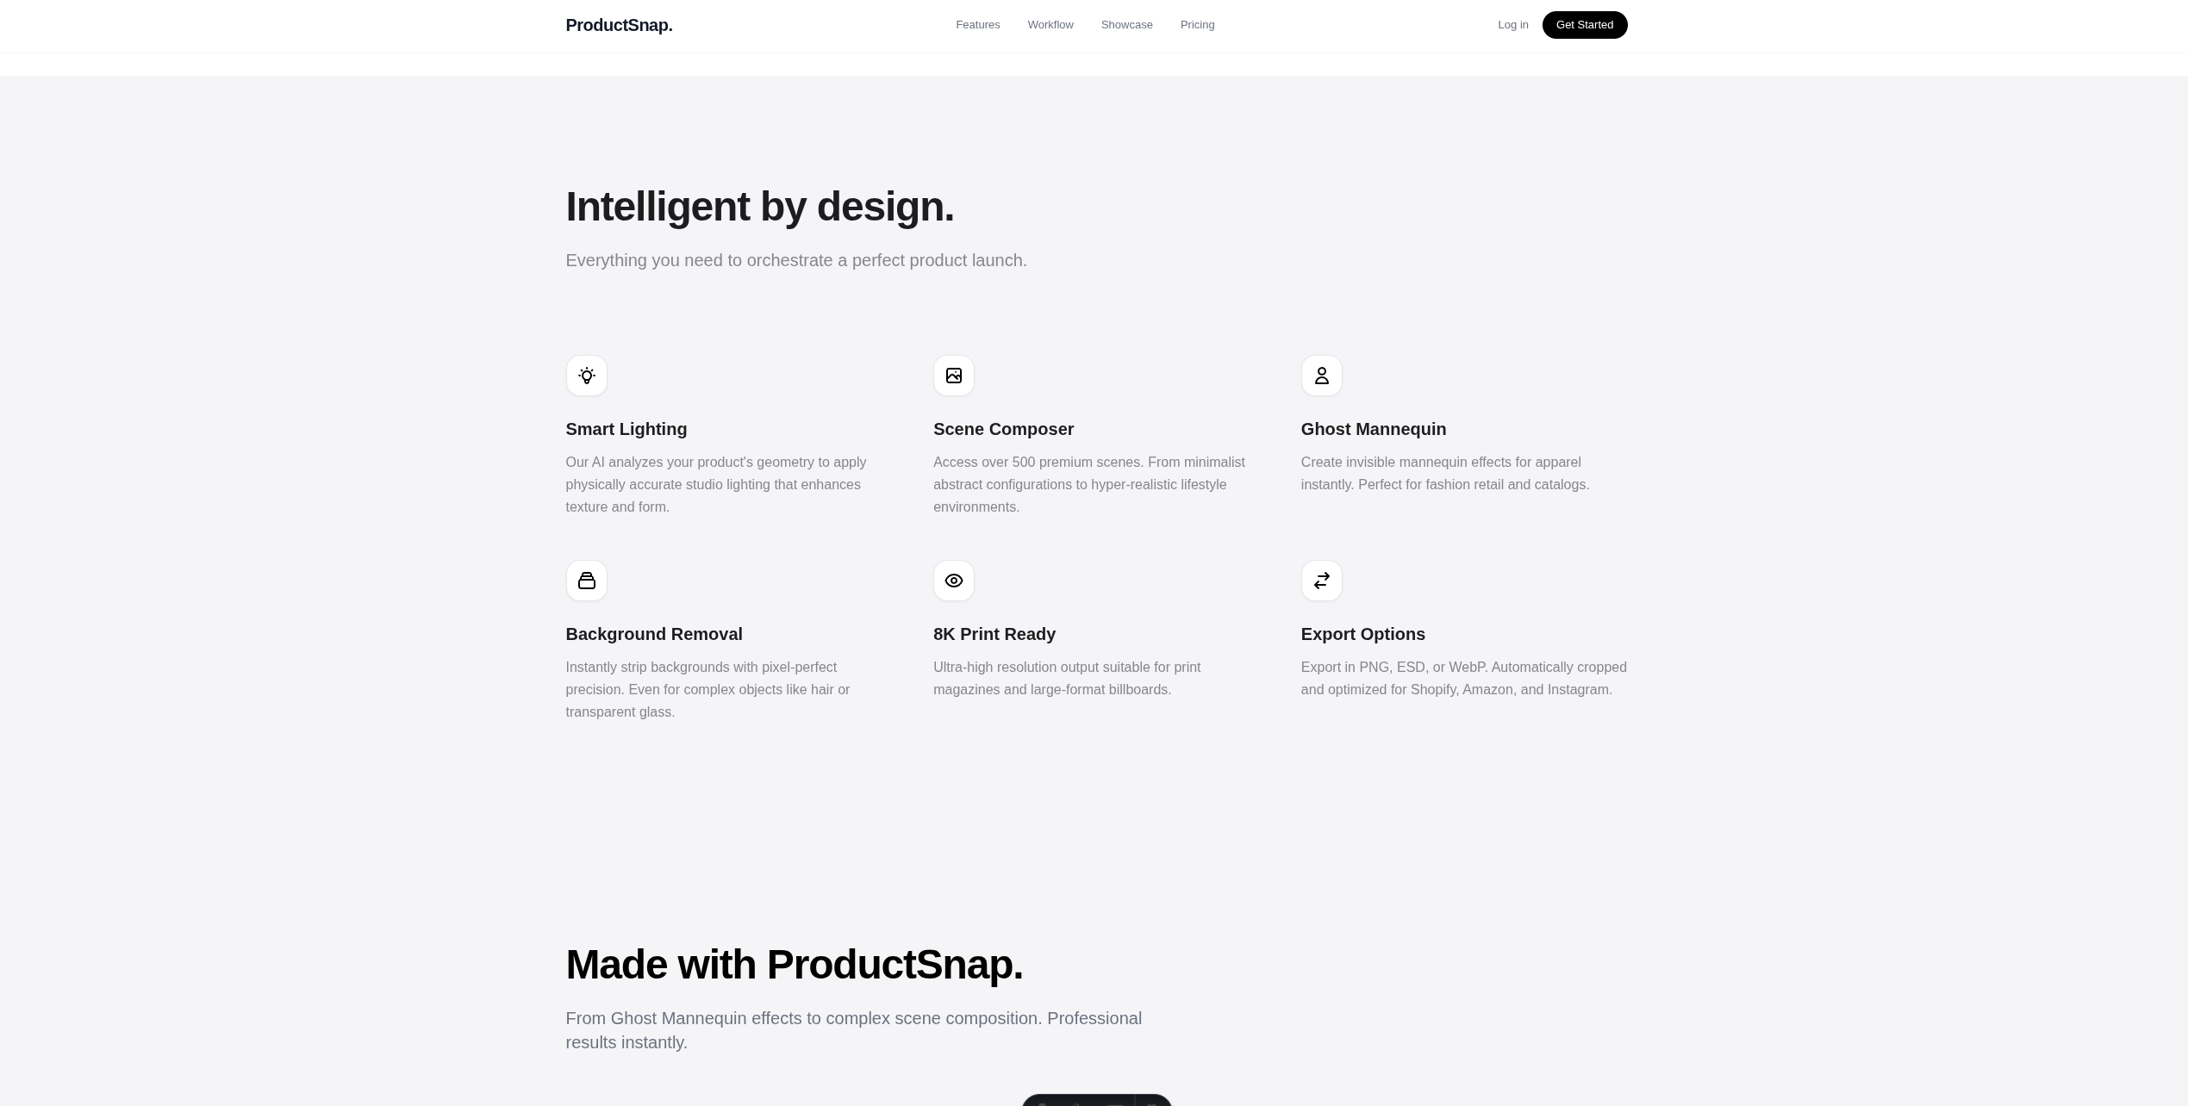Click the leftmost icon in bottom dark toolbar
Viewport: 2188px width, 1106px height.
point(1043,1103)
